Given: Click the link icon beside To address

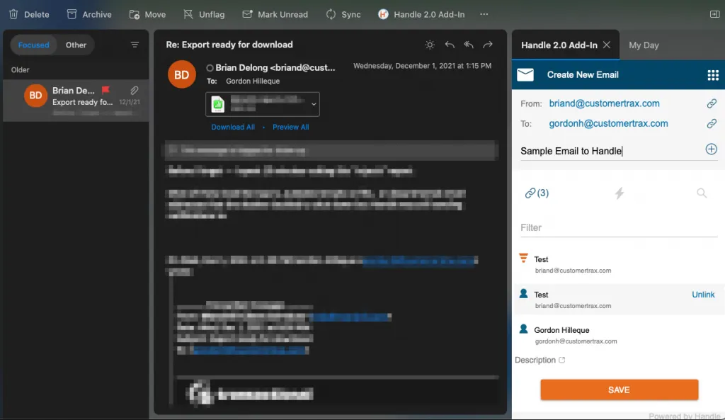Looking at the screenshot, I should click(x=712, y=123).
